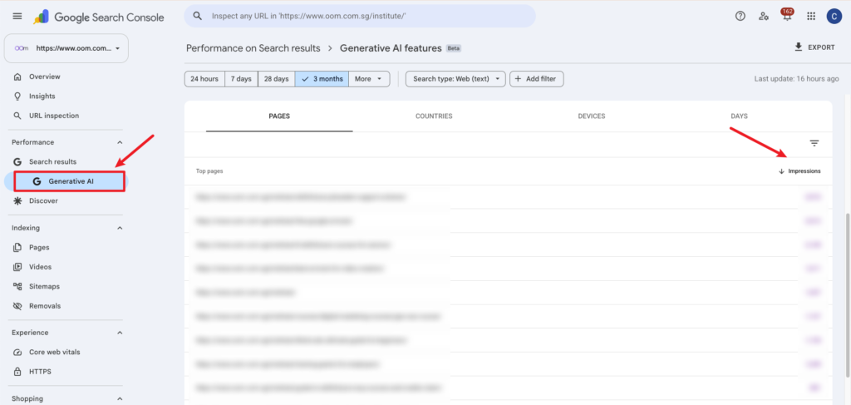Click the Google G icon beside Search results

point(18,162)
